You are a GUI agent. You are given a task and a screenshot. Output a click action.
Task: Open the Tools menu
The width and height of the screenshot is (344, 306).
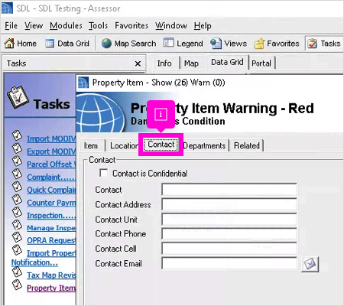98,26
